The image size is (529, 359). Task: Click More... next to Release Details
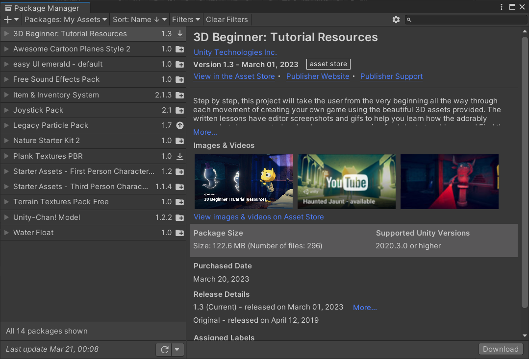pos(365,308)
